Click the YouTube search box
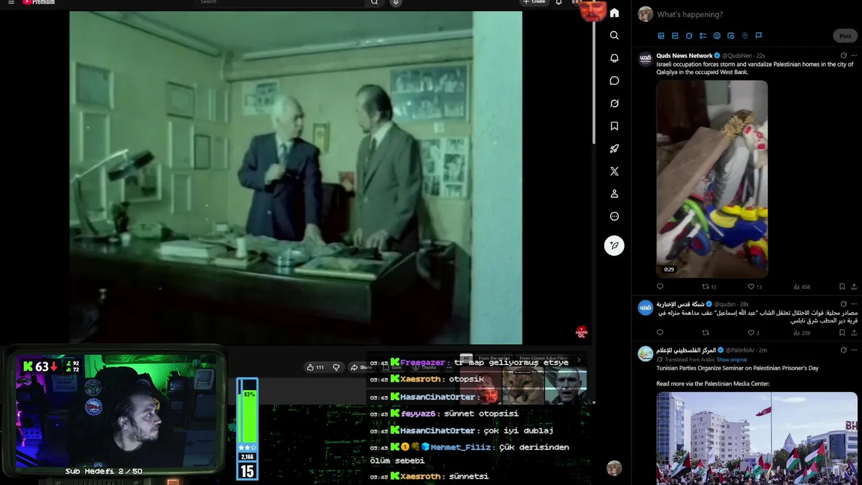 click(281, 2)
